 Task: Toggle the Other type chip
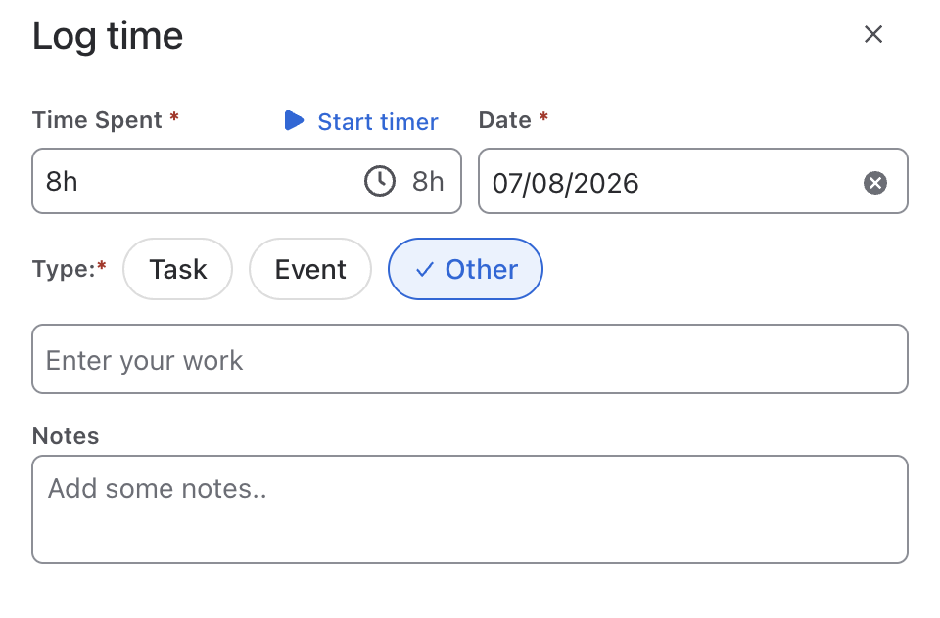[465, 269]
